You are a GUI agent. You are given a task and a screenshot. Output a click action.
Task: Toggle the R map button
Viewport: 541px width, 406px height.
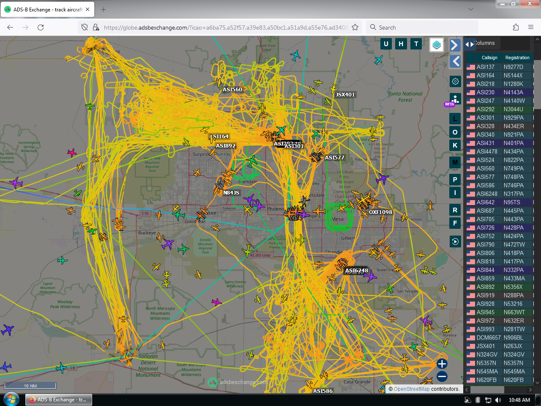point(455,210)
